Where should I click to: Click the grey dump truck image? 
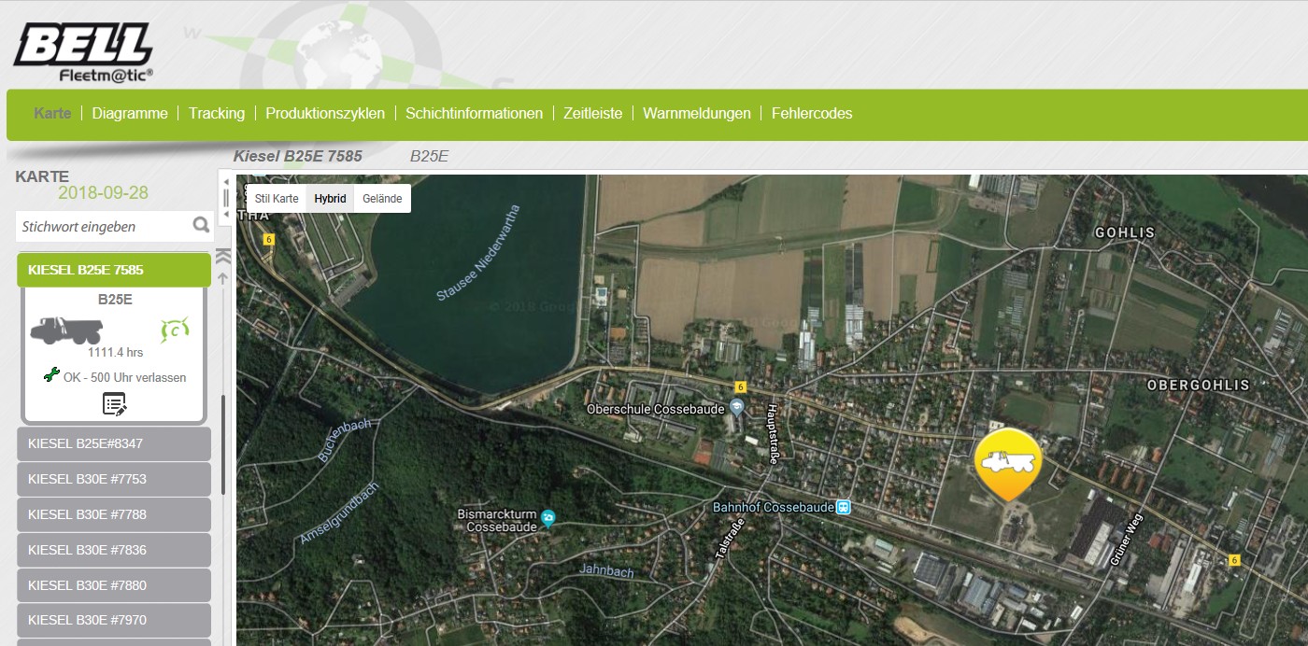point(65,330)
